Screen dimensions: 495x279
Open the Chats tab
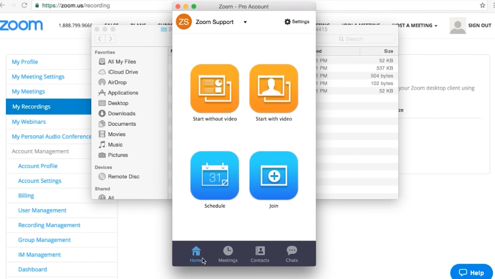tap(292, 254)
